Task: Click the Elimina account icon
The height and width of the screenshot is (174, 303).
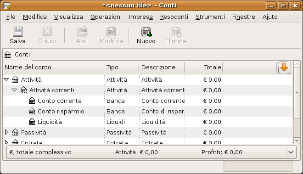Action: click(x=176, y=32)
